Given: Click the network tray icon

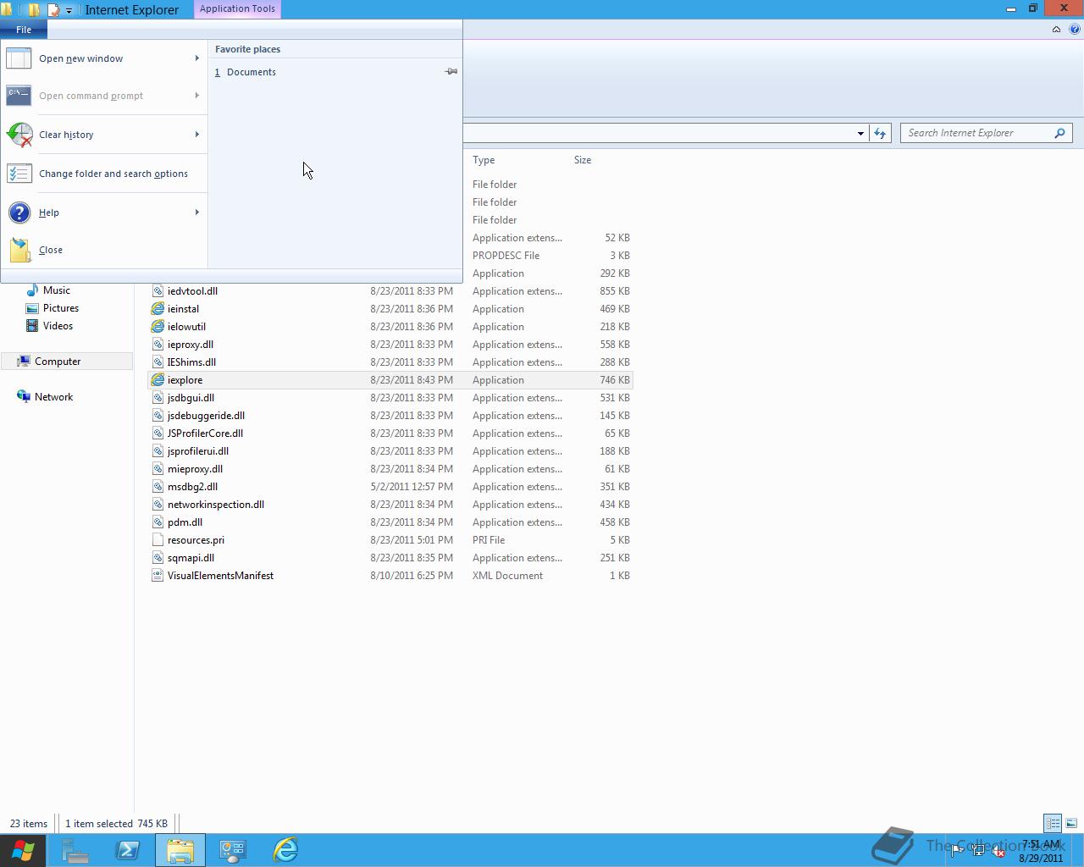Looking at the screenshot, I should pos(977,851).
